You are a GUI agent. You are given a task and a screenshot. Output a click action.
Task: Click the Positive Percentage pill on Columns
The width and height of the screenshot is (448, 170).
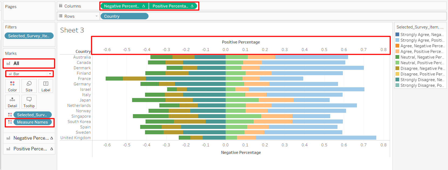(173, 6)
